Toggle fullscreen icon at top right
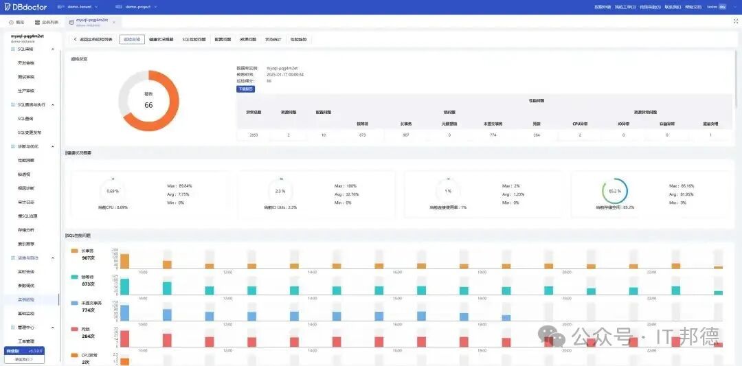 735,22
